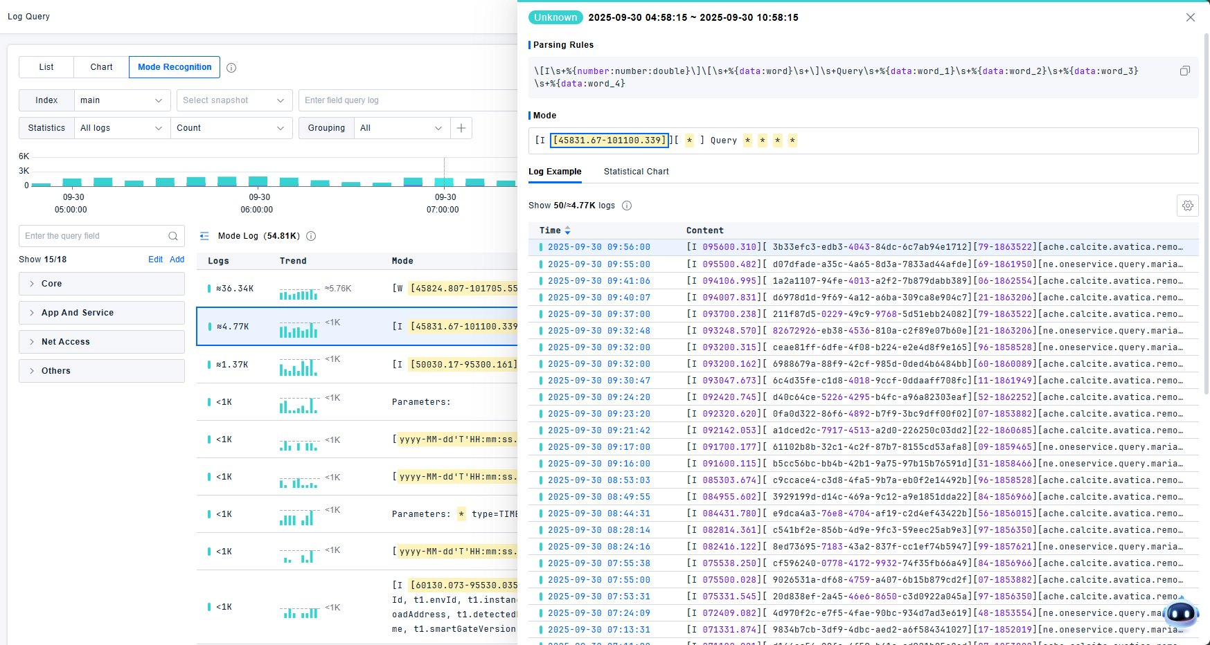Expand the Net Access field group

[101, 342]
